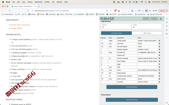Delete the russet potato ingredient row
The width and height of the screenshot is (169, 105).
159,41
